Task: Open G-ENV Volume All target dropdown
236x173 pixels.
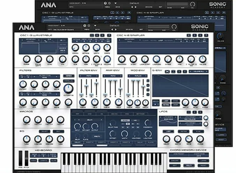Action: coord(199,72)
